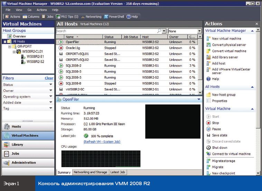This screenshot has height=191, width=262.
Task: Click Connect to virtual machine
Action: coord(231,154)
